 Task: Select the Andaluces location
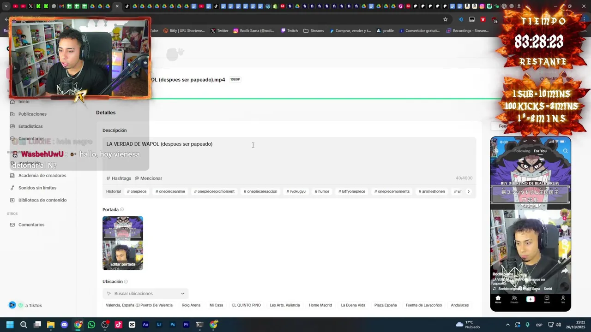click(x=460, y=305)
